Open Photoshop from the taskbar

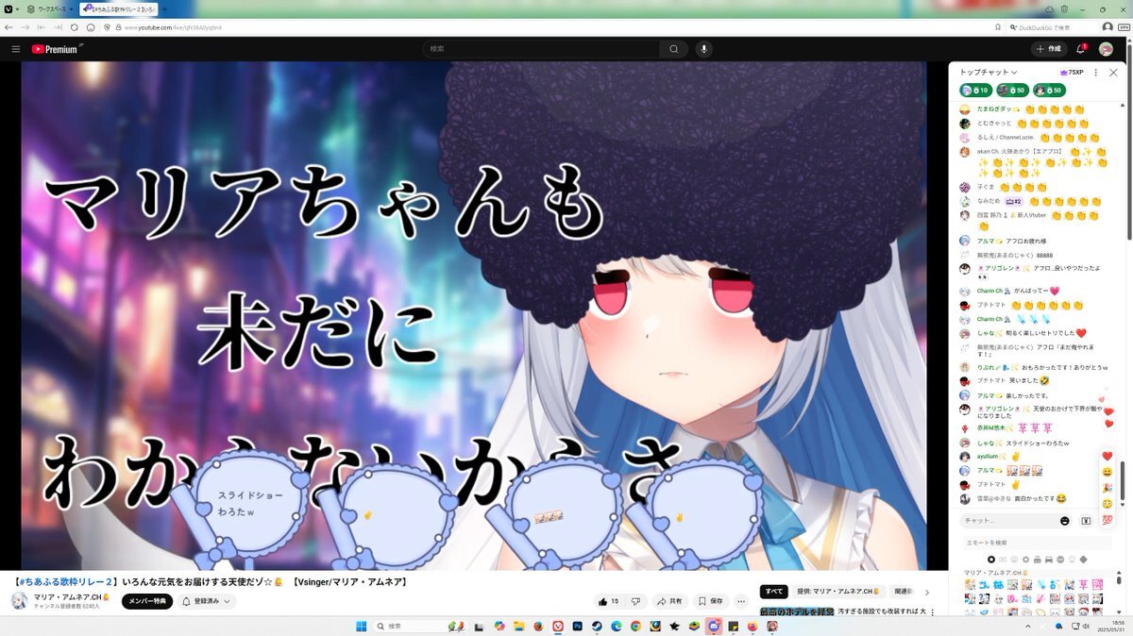576,626
